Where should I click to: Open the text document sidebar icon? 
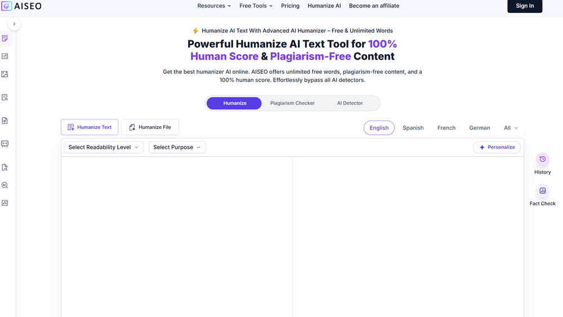point(5,120)
